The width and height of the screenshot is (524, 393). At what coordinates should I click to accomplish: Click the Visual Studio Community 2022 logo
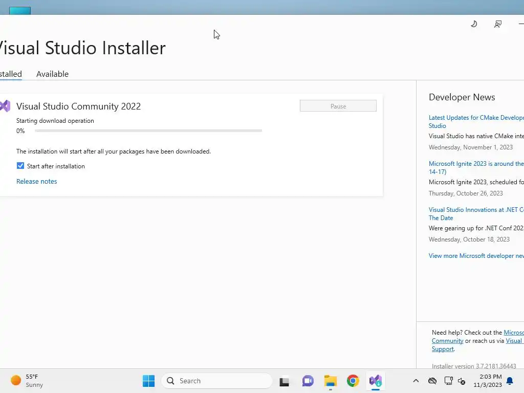pos(5,106)
